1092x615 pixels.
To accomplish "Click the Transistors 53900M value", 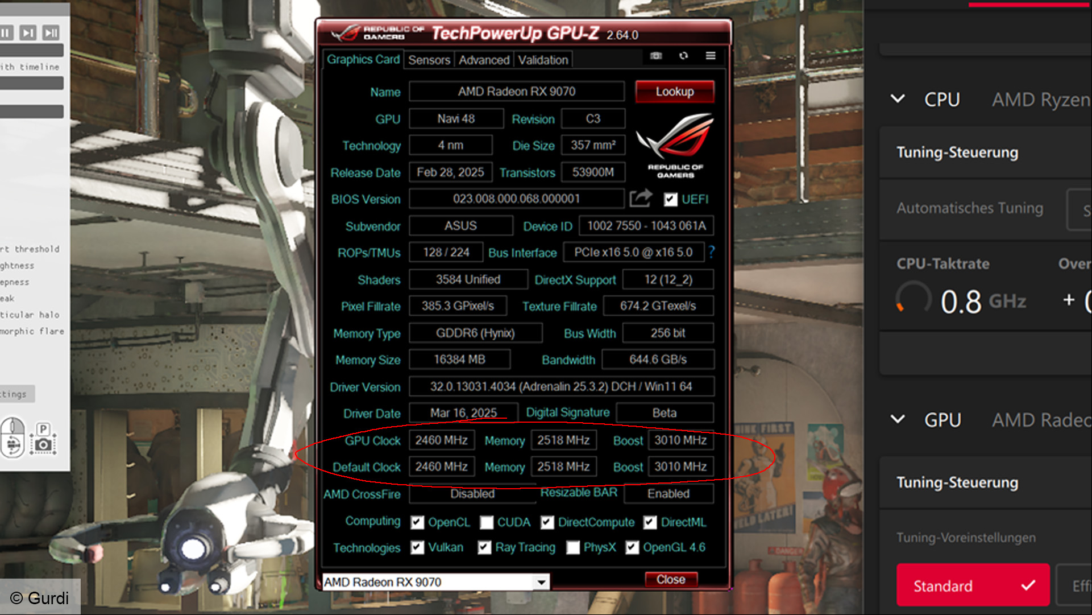I will click(x=593, y=172).
